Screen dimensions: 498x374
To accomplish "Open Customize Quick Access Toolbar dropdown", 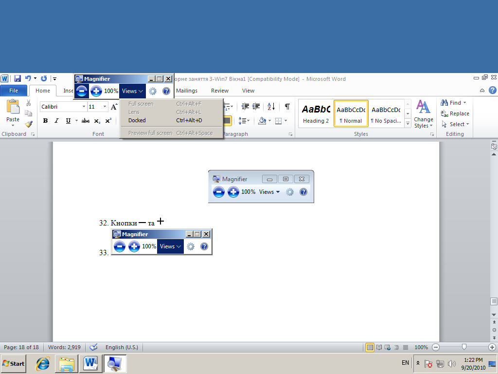I will pos(54,78).
